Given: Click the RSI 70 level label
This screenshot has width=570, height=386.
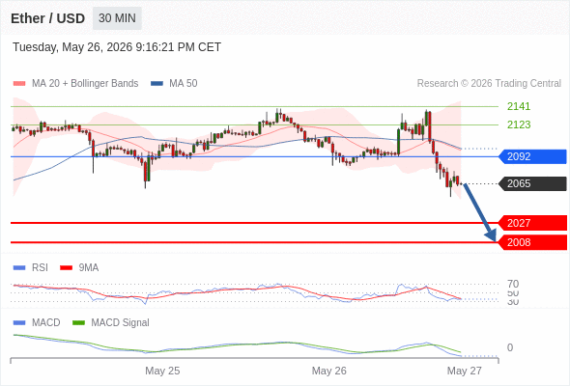Looking at the screenshot, I should (513, 284).
